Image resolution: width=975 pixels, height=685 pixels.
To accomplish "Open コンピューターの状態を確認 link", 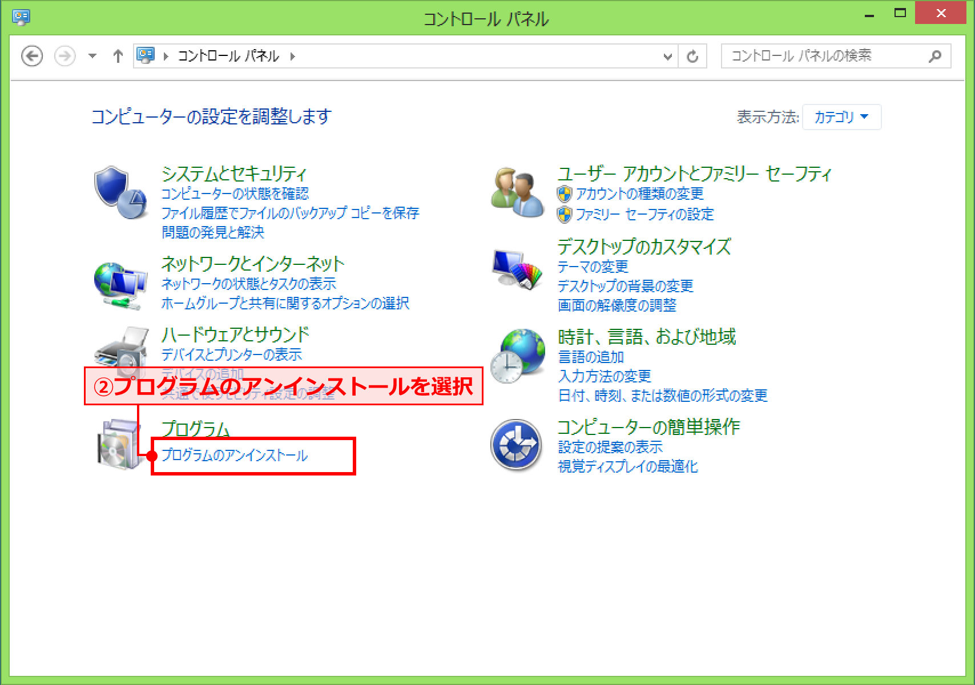I will 235,194.
